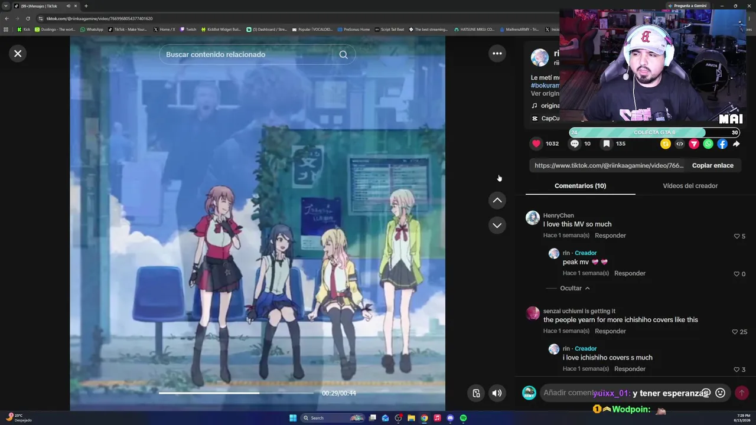Image resolution: width=756 pixels, height=425 pixels.
Task: Like rin's 'i love ichishiho covers' reply
Action: pos(737,370)
